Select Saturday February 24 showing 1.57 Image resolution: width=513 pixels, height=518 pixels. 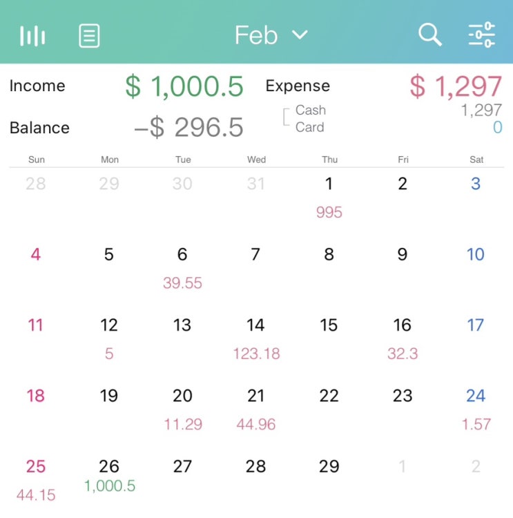[x=476, y=408]
